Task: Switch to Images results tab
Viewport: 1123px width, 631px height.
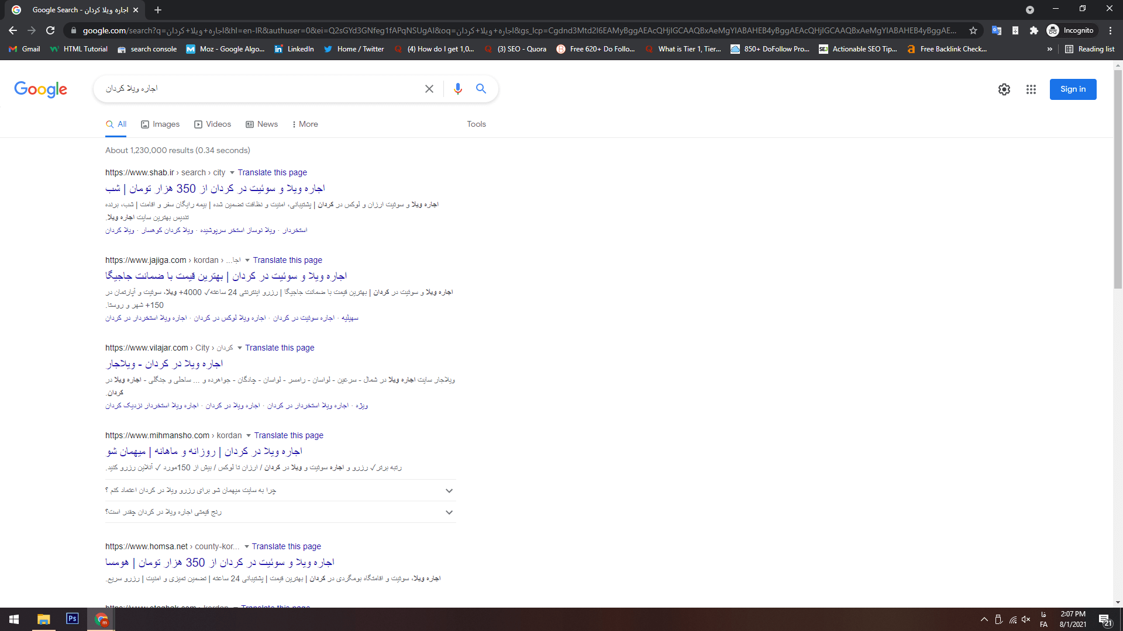Action: (x=160, y=124)
